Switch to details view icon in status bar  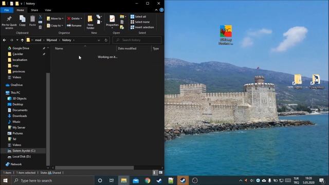[154, 173]
